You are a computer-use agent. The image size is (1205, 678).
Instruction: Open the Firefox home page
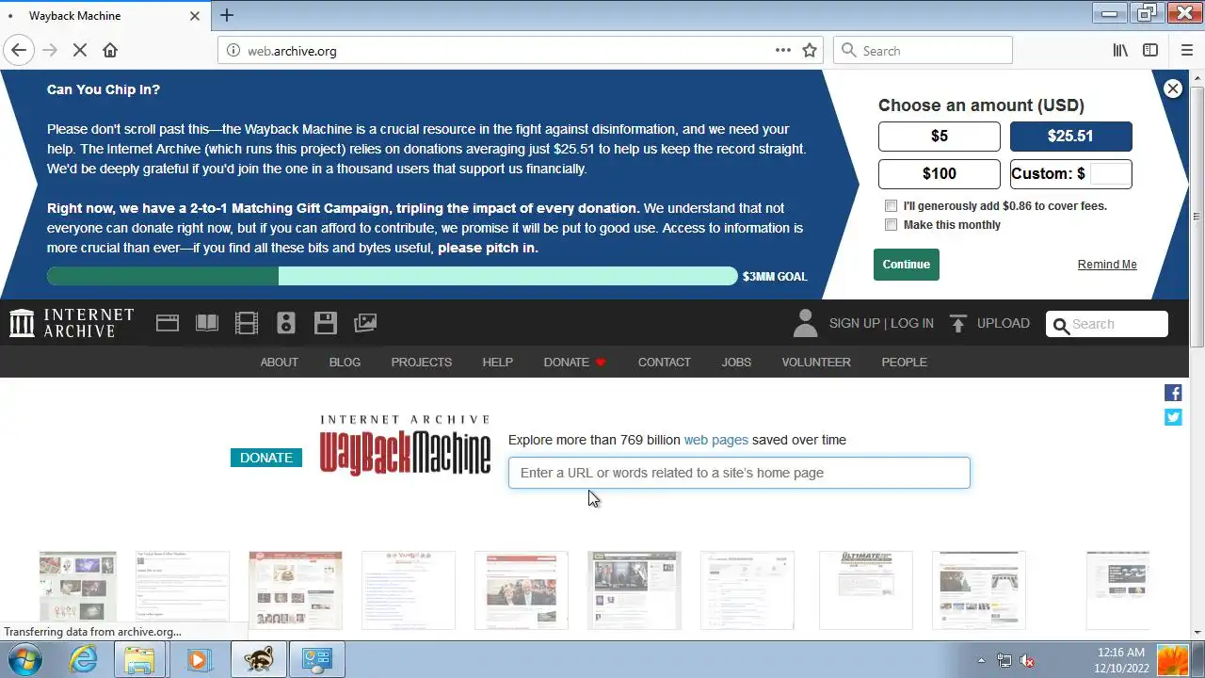[x=110, y=51]
